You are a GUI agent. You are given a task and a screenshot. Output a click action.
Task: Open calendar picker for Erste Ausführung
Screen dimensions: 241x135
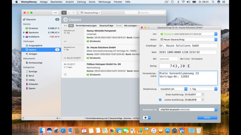click(202, 94)
